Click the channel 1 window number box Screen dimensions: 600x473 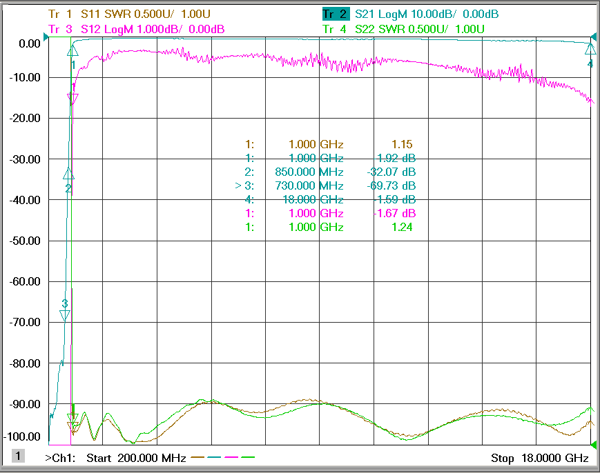click(18, 456)
